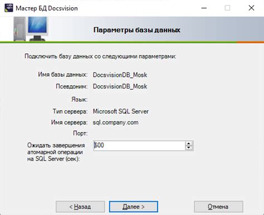The width and height of the screenshot is (264, 215).
Task: Click the Имя базы данных label
Action: [x=63, y=75]
